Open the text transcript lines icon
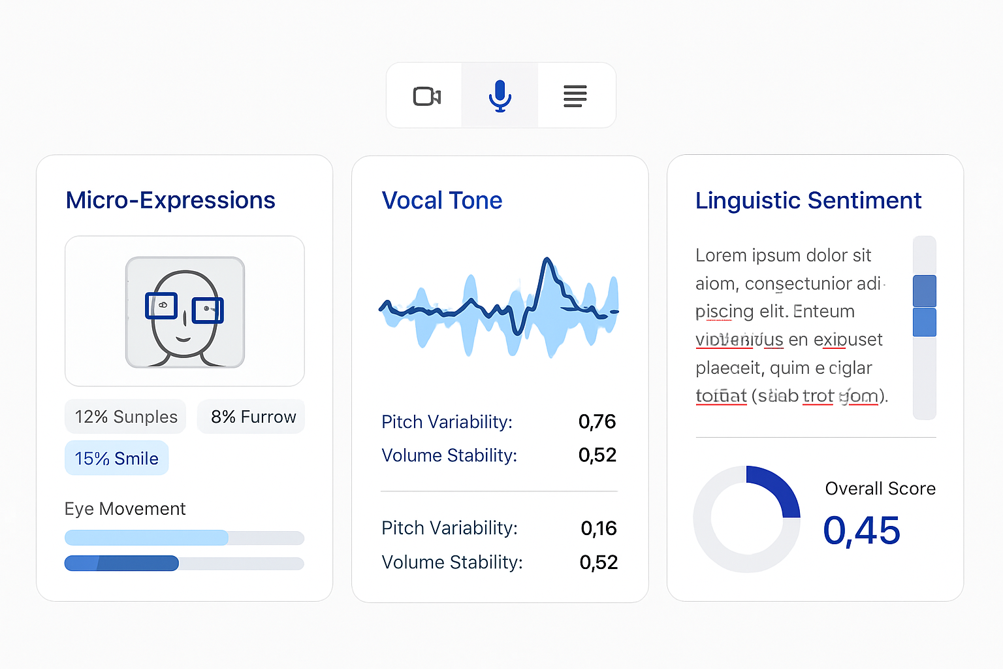 click(575, 96)
